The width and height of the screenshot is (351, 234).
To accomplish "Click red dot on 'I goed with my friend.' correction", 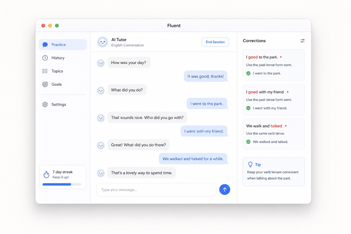I will [288, 92].
